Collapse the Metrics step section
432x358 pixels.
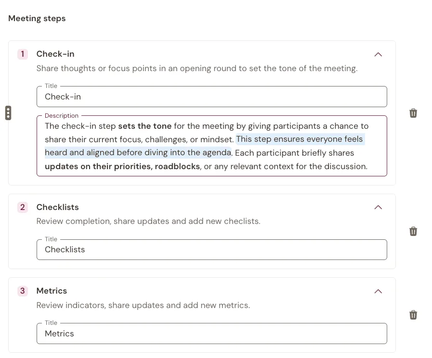378,291
